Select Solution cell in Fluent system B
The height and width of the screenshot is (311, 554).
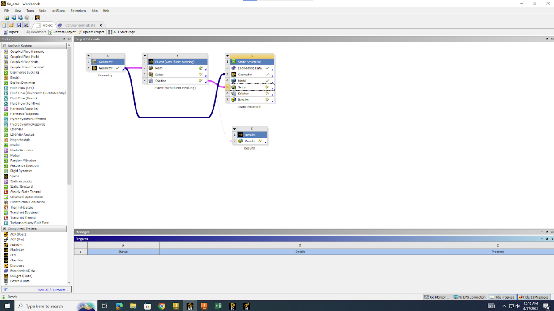pos(177,81)
